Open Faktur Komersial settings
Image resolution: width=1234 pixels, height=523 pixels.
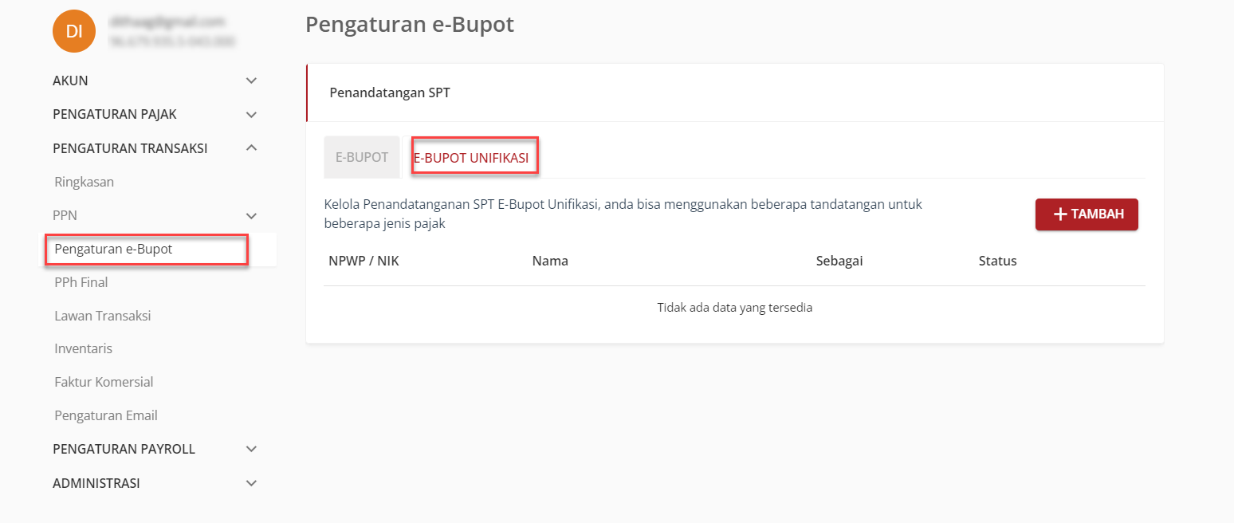104,382
